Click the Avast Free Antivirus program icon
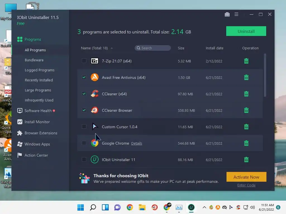 coord(95,77)
